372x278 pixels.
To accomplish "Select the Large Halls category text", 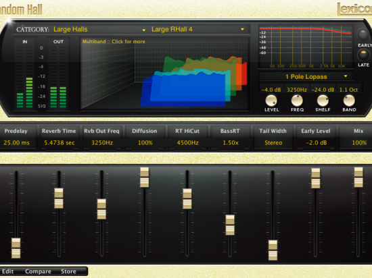I will pos(70,29).
